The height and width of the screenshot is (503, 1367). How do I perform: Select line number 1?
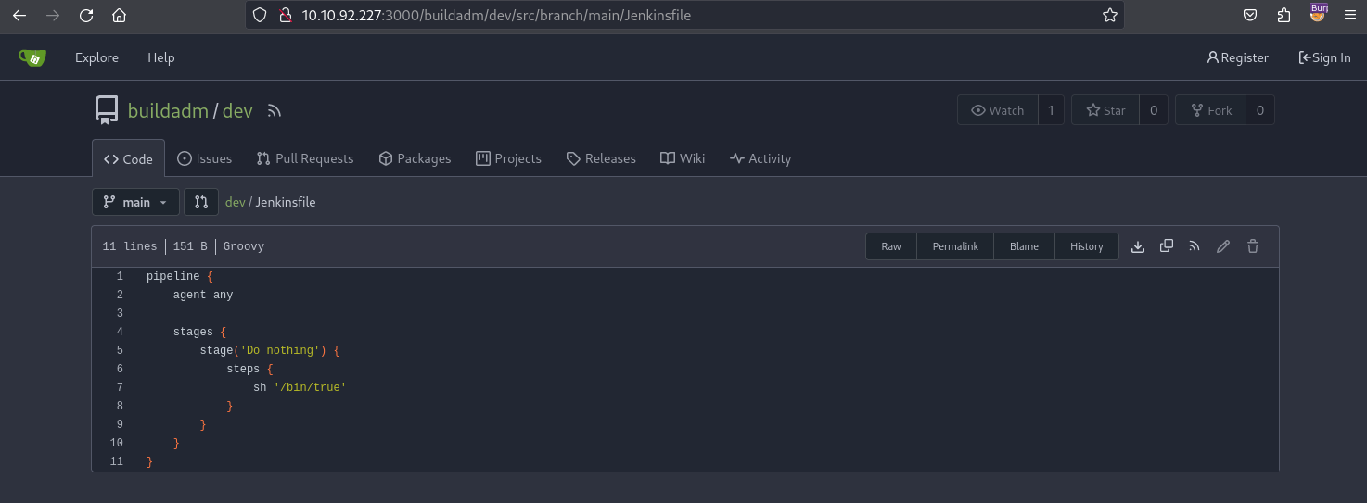click(x=119, y=276)
